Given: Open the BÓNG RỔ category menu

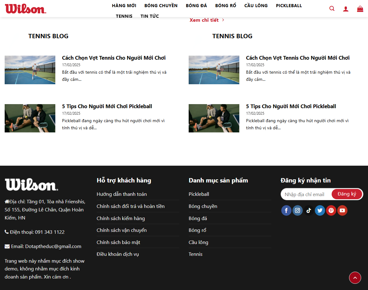Looking at the screenshot, I should 225,5.
